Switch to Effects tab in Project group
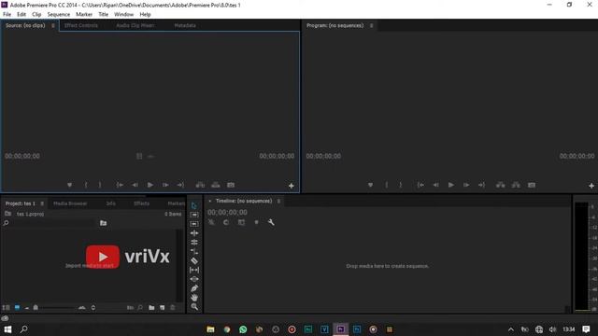The height and width of the screenshot is (336, 598). pos(141,203)
